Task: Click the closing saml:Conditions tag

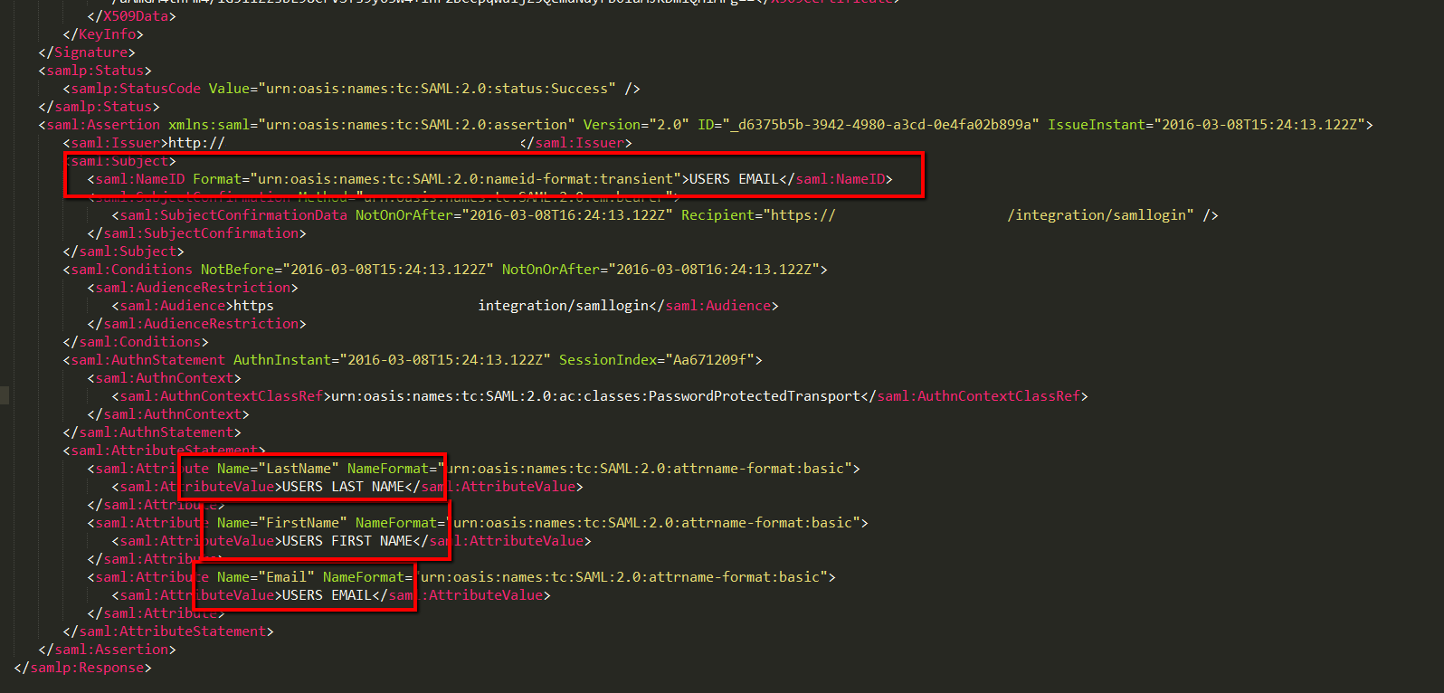Action: point(136,342)
